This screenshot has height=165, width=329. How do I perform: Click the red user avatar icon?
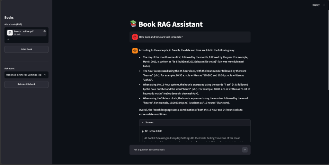(135, 37)
